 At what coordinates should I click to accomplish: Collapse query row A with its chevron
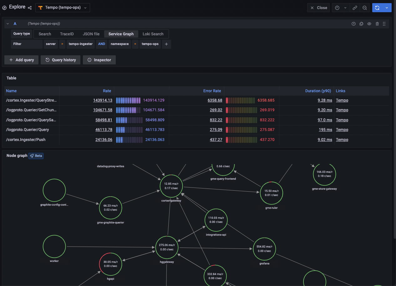8,23
